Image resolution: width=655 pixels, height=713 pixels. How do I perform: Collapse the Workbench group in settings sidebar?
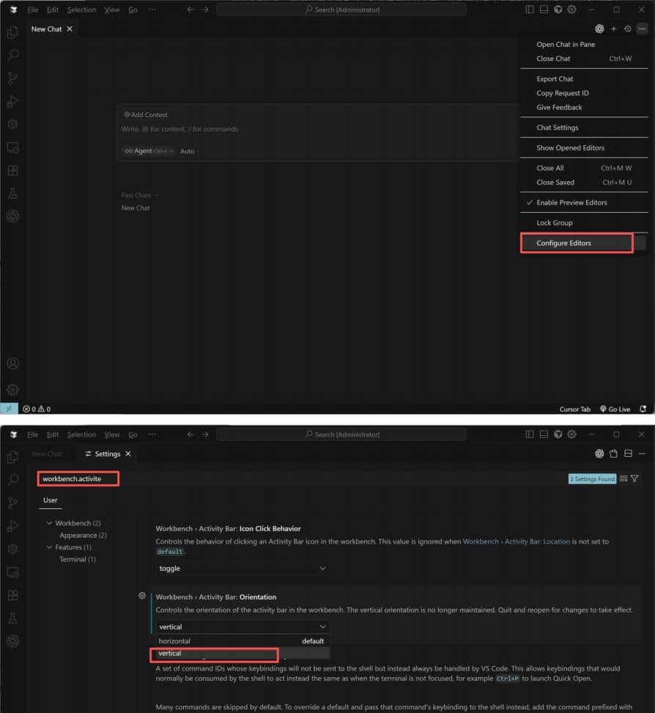pyautogui.click(x=50, y=522)
